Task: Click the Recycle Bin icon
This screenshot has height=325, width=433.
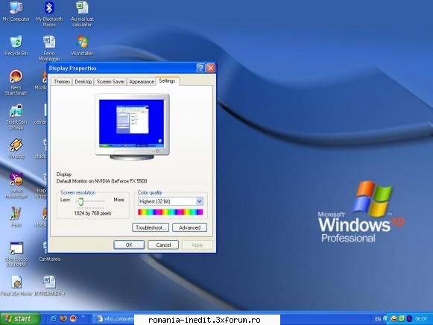Action: pyautogui.click(x=16, y=45)
